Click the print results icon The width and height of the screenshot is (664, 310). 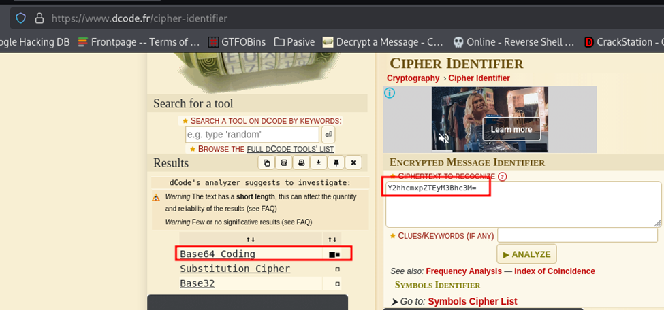(x=301, y=163)
